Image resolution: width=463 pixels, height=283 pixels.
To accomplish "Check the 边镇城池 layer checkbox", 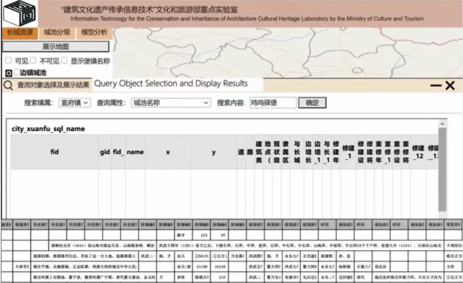I will click(17, 72).
